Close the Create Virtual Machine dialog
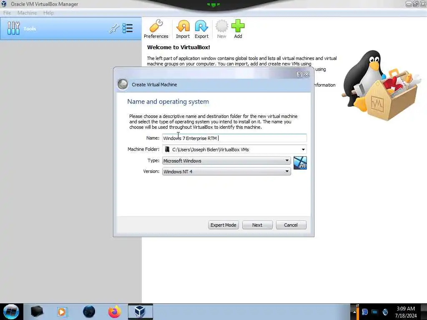 coord(306,74)
